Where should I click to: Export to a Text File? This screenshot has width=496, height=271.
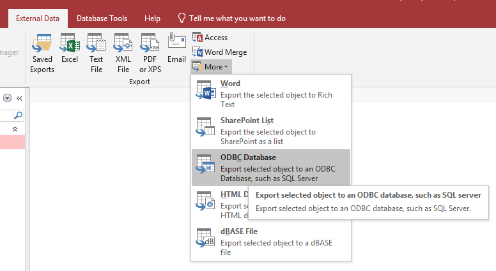coord(96,53)
